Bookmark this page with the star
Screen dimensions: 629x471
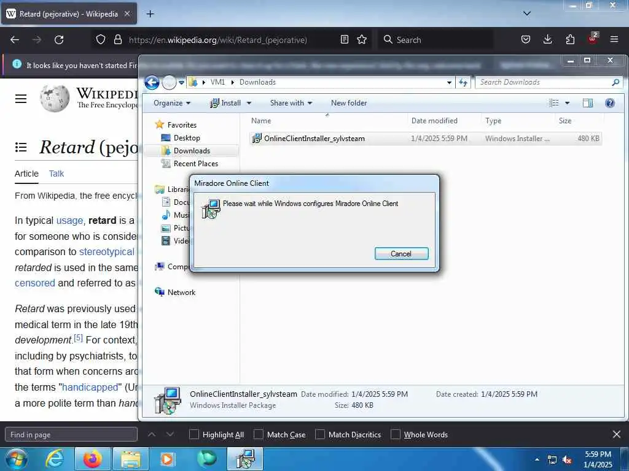click(362, 40)
